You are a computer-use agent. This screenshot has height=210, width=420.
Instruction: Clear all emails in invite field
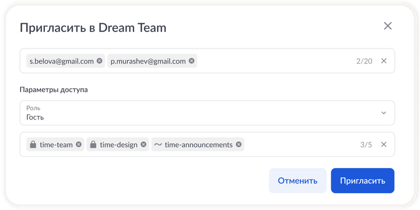coord(384,61)
